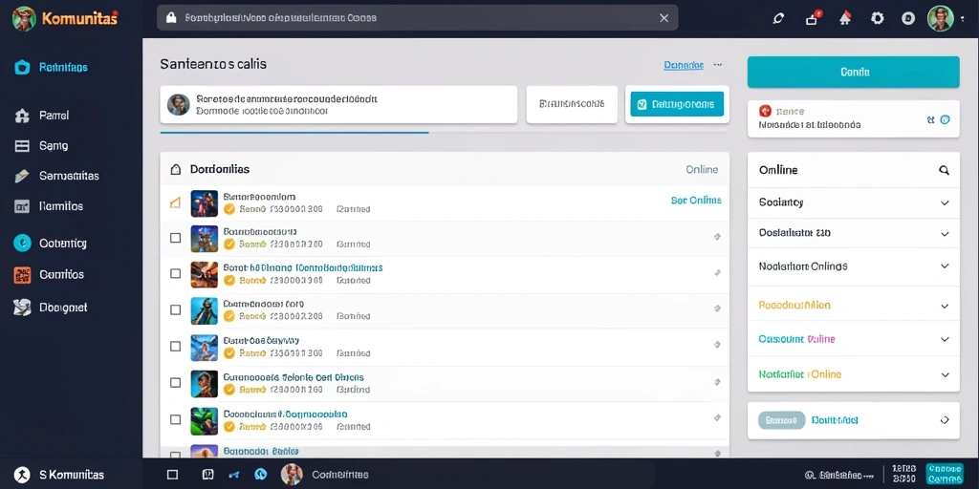
Task: Expand the green Online section chevron
Action: (x=945, y=374)
